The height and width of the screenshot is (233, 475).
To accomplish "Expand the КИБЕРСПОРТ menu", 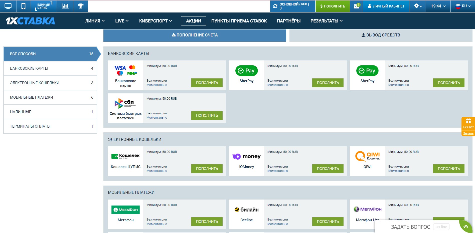I will pyautogui.click(x=155, y=21).
